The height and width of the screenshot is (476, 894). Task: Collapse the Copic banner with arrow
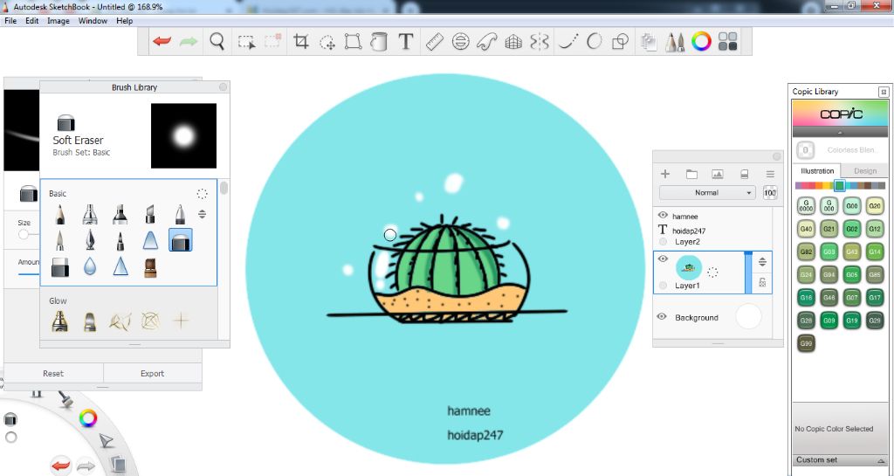click(x=841, y=132)
